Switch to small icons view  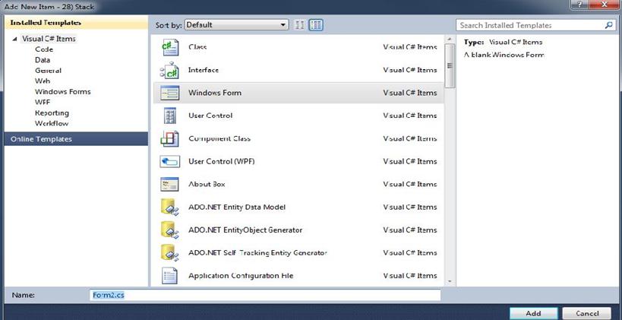click(300, 25)
